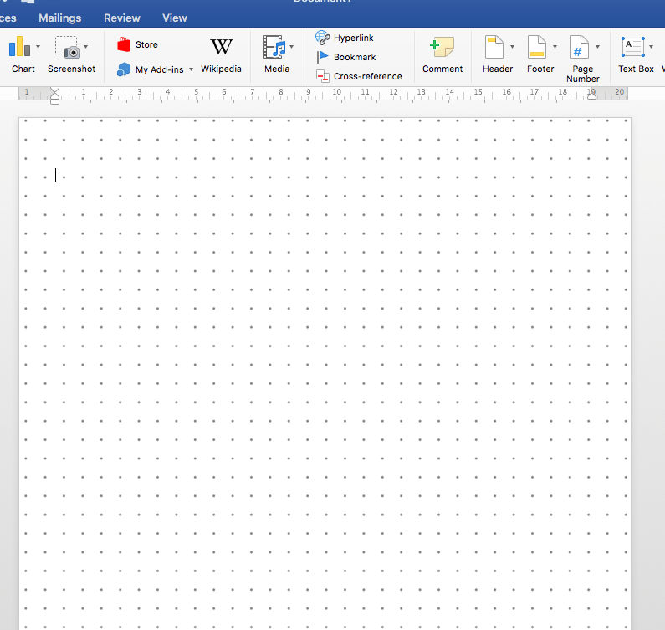Screen dimensions: 665x630
Task: Expand the Text Box dropdown arrow
Action: click(x=651, y=47)
